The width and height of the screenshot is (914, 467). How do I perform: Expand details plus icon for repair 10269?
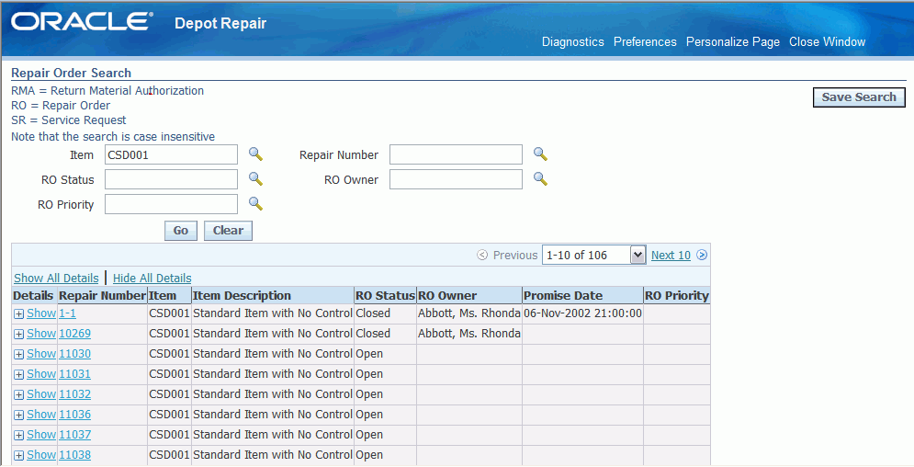click(x=18, y=334)
